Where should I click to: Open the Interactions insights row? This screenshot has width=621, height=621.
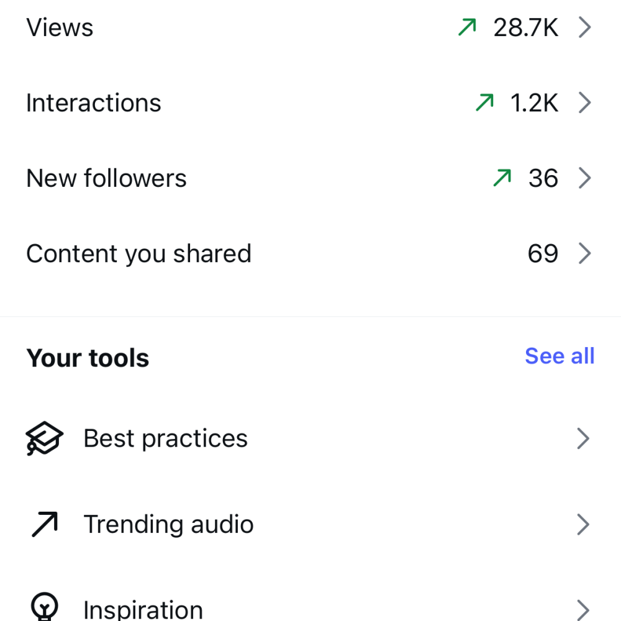[x=310, y=102]
